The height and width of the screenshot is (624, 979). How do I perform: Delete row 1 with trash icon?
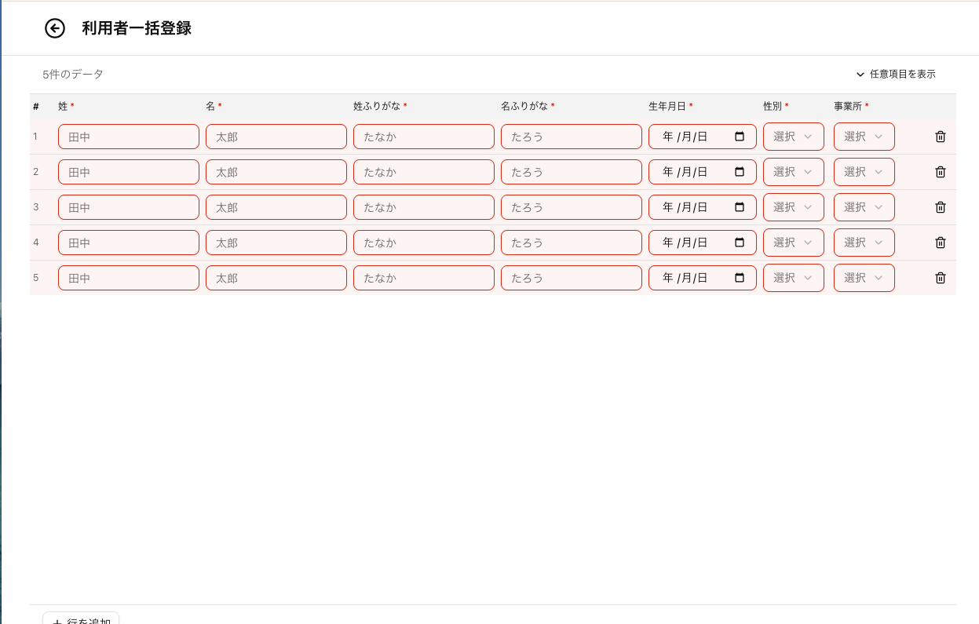[x=940, y=137]
